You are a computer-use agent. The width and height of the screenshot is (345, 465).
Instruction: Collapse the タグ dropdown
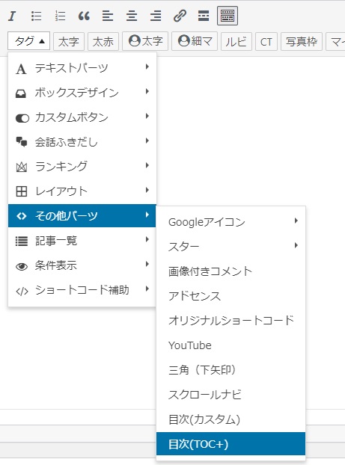click(28, 41)
